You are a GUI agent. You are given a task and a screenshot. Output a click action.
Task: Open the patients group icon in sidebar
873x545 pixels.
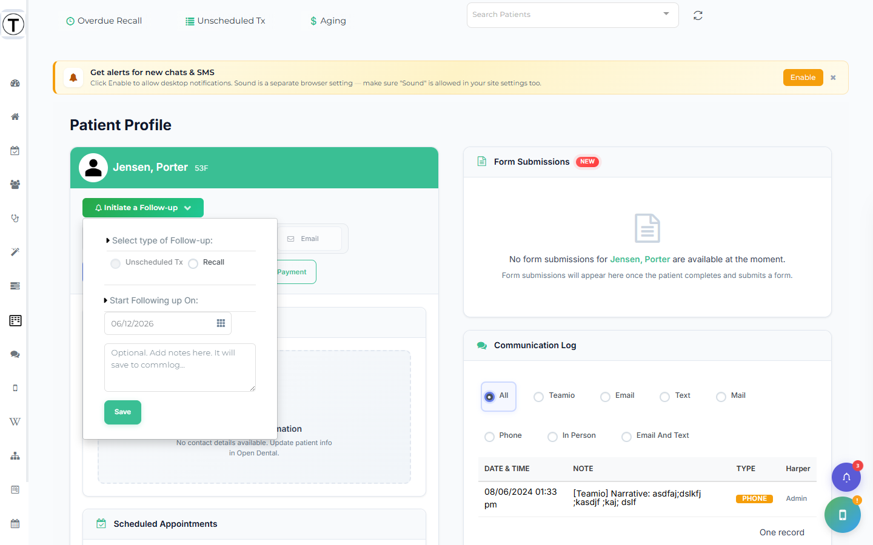coord(15,185)
